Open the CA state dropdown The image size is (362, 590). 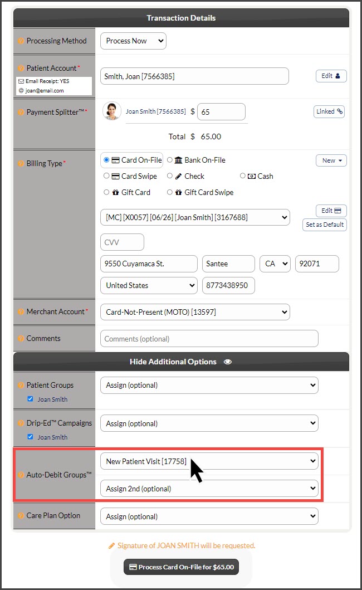point(275,264)
